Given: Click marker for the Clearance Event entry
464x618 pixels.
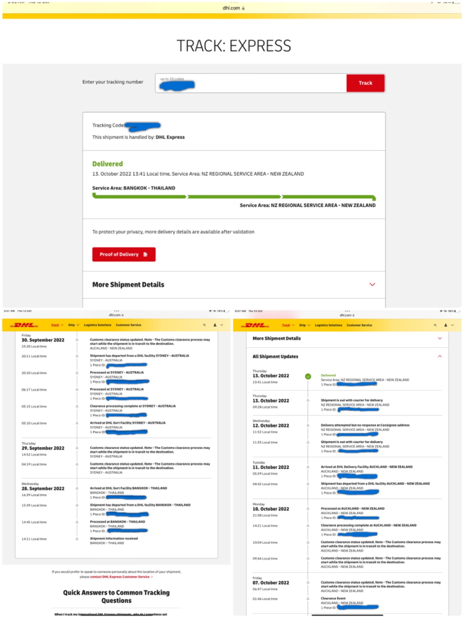Looking at the screenshot, I should 308,599.
